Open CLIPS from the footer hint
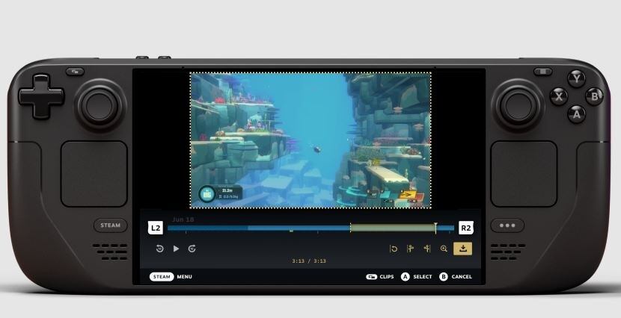Viewport: 621px width, 318px height. [380, 276]
